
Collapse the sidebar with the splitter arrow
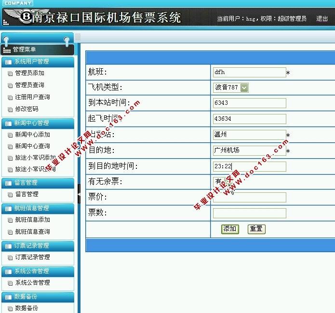coord(79,194)
